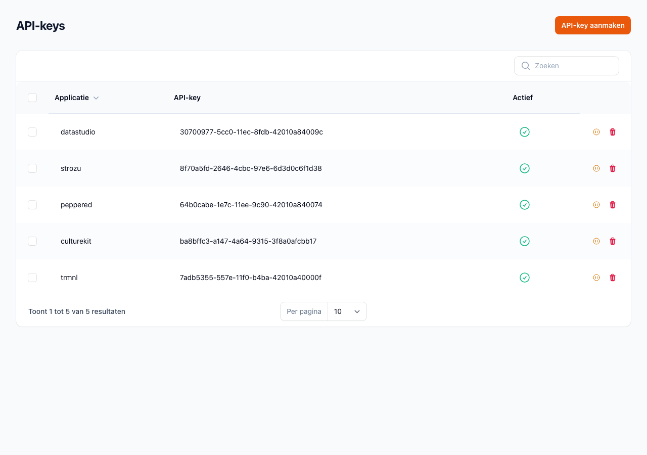Click green active checkmark for peppered
The image size is (647, 455).
tap(525, 205)
